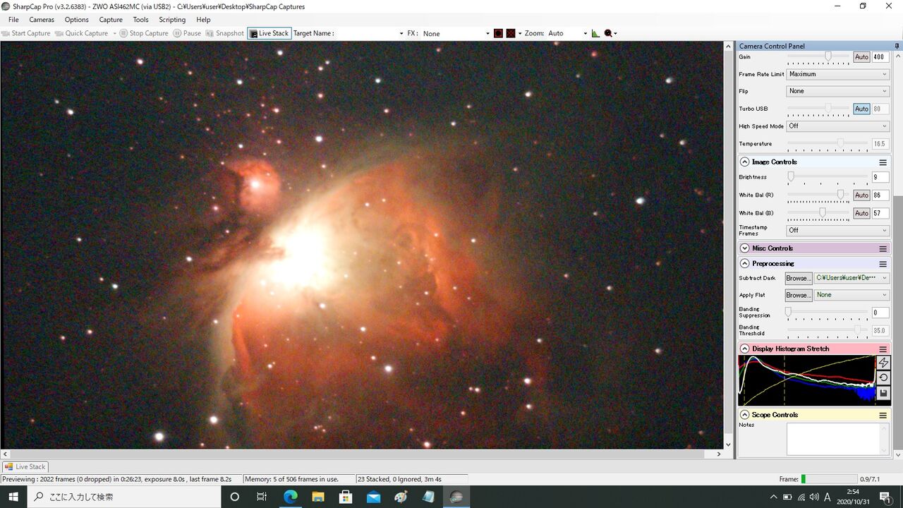Open the Mail app from taskbar
The height and width of the screenshot is (508, 903).
(373, 497)
